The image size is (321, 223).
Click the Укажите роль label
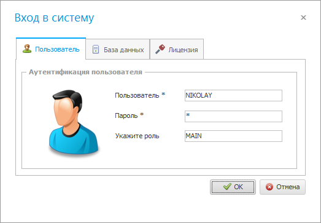137,136
